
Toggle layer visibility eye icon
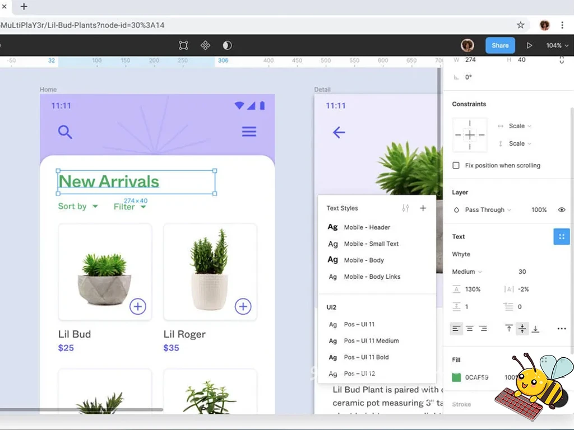click(561, 210)
